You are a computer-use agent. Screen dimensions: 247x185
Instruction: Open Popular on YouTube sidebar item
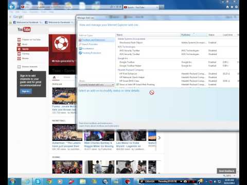(x=29, y=40)
